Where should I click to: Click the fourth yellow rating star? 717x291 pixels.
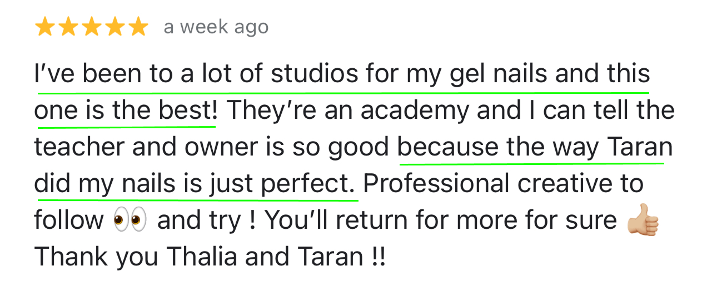coord(114,27)
